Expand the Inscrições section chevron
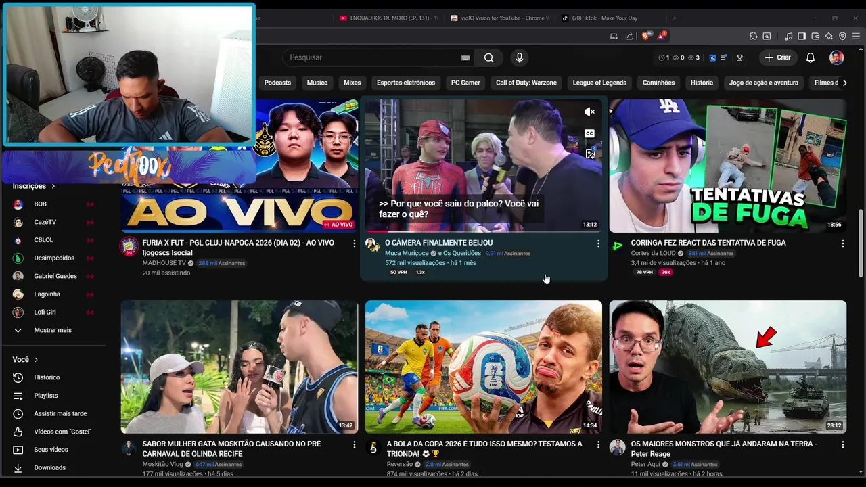 [x=53, y=186]
